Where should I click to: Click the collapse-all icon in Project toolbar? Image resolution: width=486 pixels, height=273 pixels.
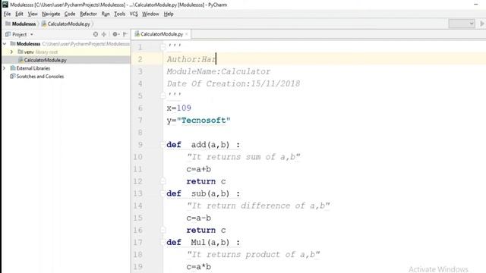[104, 34]
